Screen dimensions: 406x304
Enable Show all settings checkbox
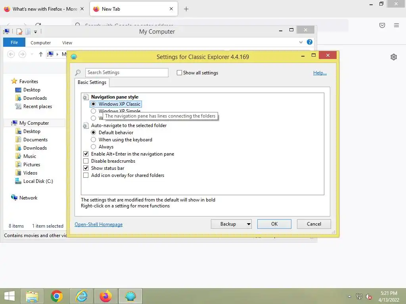179,73
